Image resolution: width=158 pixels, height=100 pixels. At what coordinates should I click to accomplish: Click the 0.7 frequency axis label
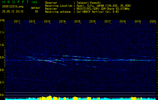click(2, 83)
